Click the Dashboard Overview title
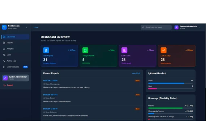Image resolution: width=206 pixels, height=136 pixels. [55, 37]
